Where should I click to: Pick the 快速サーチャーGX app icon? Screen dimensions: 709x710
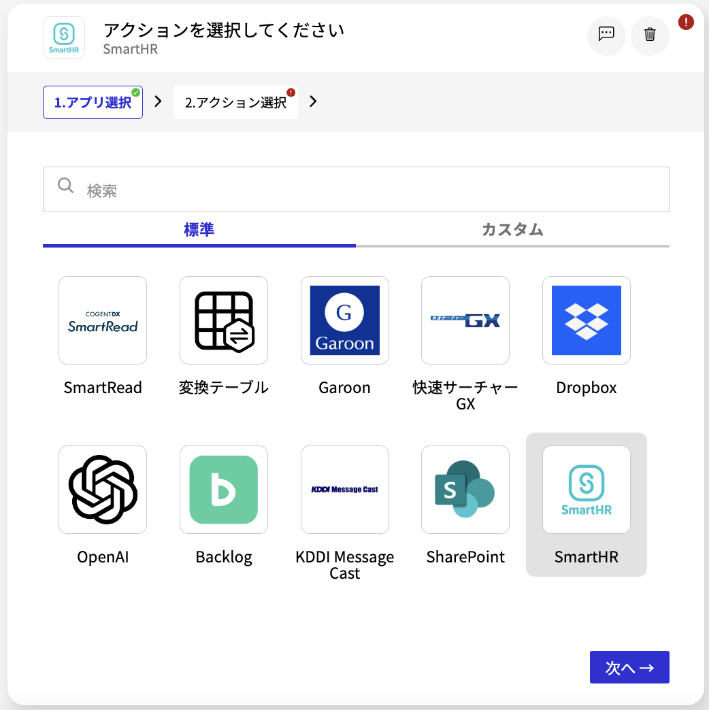click(465, 320)
